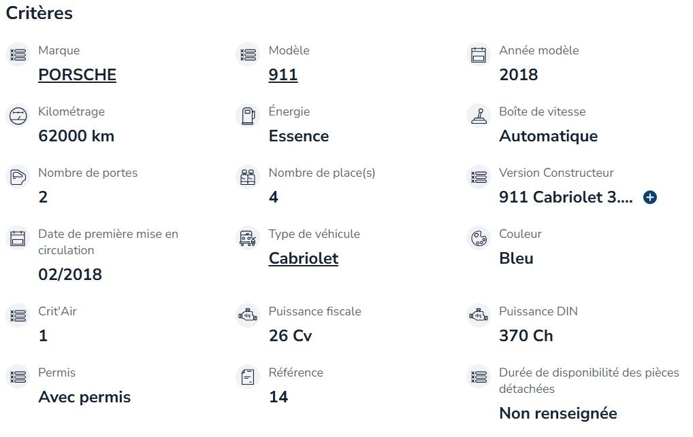Open the 911 model link
Viewport: 693px width, 437px height.
pyautogui.click(x=283, y=75)
